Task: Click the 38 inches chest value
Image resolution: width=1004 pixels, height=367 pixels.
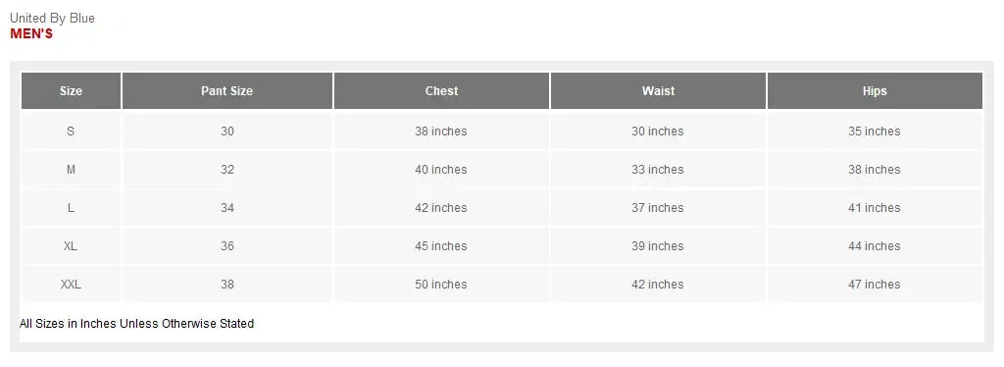Action: point(441,131)
